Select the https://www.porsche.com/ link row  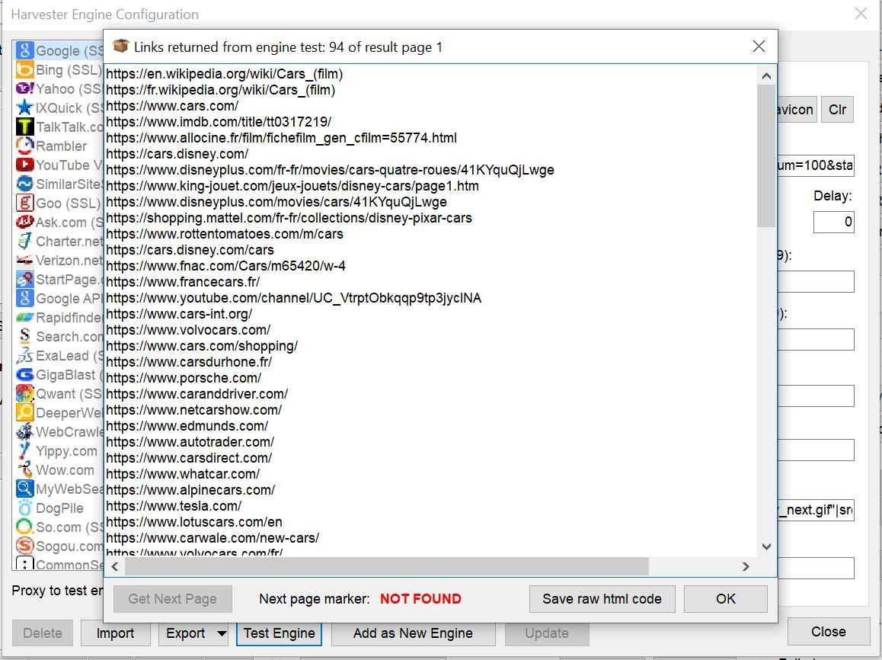coord(184,377)
